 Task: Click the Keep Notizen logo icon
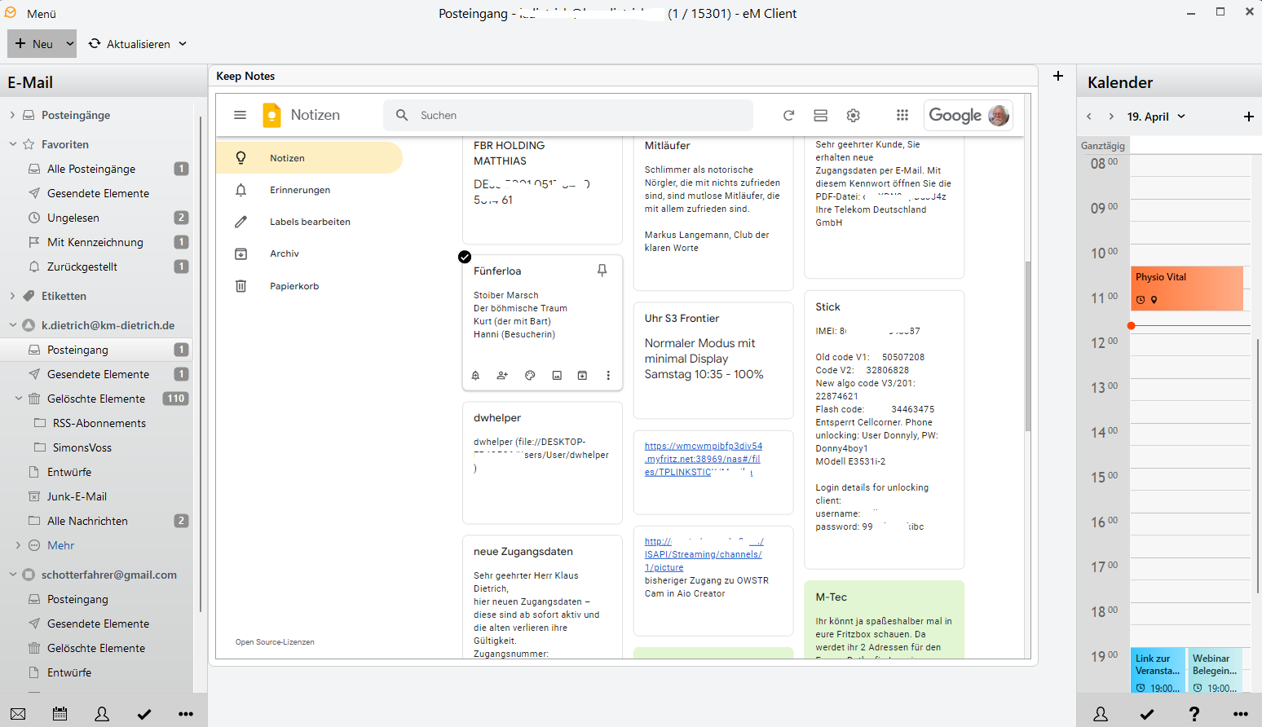coord(271,115)
